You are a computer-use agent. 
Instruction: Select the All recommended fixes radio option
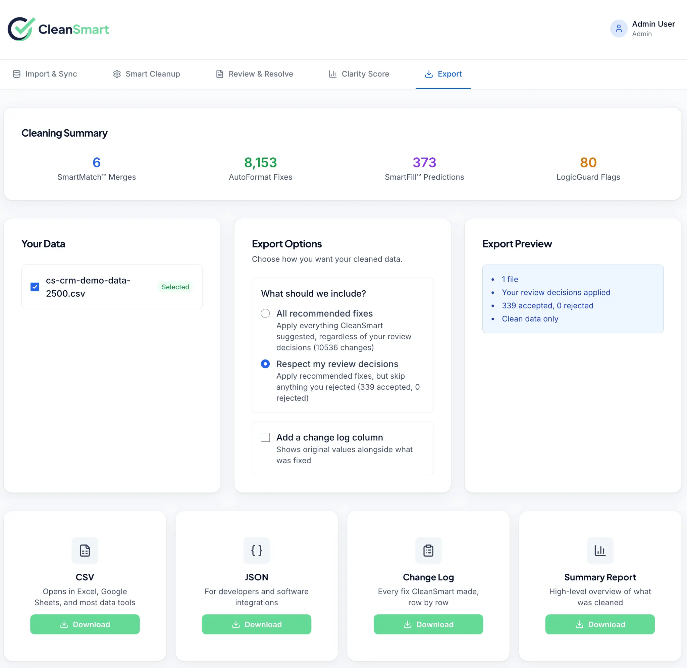click(x=265, y=313)
